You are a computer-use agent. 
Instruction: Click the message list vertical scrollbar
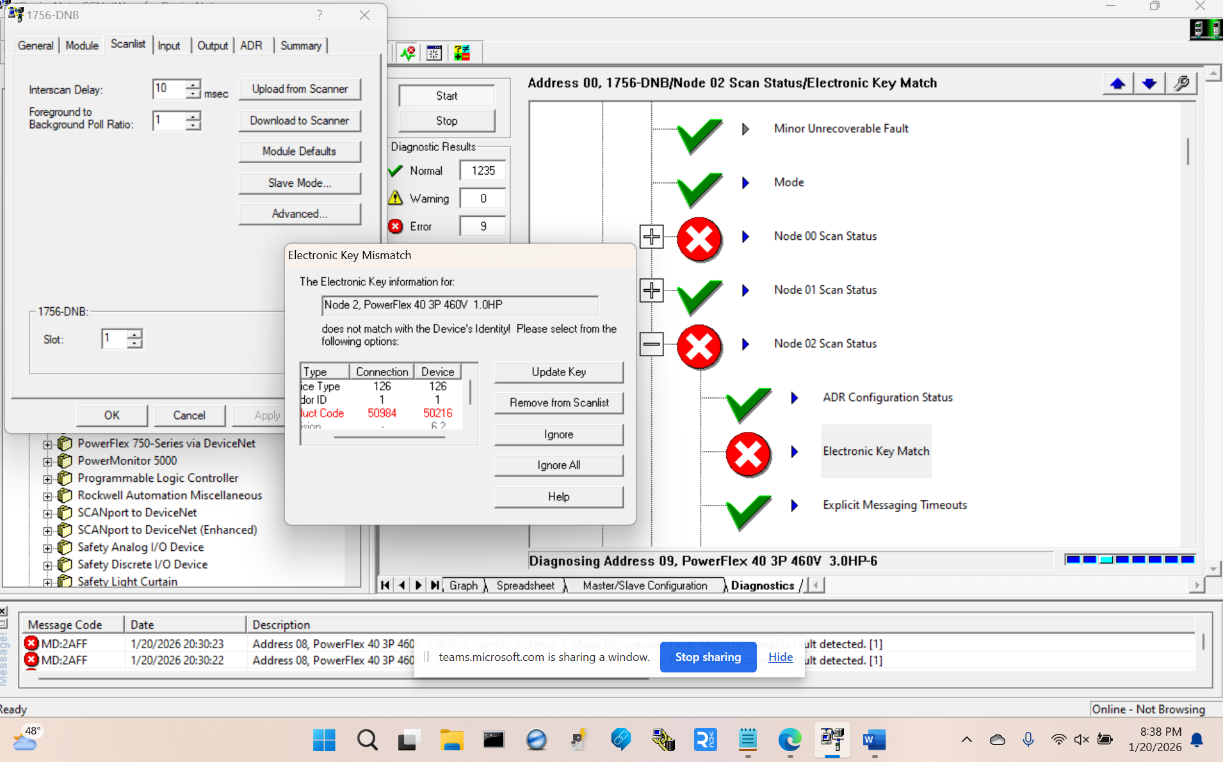click(x=1203, y=642)
